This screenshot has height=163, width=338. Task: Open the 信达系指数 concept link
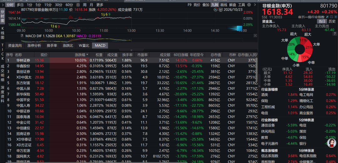click(270, 156)
